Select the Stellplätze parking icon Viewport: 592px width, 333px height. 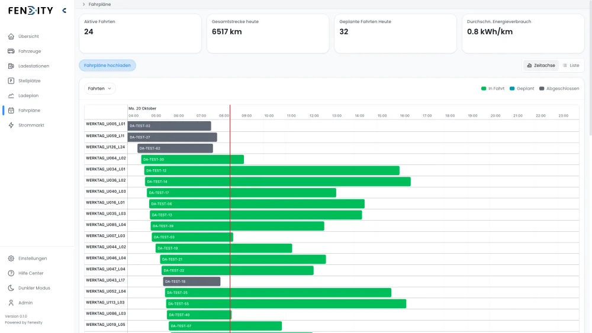[11, 81]
